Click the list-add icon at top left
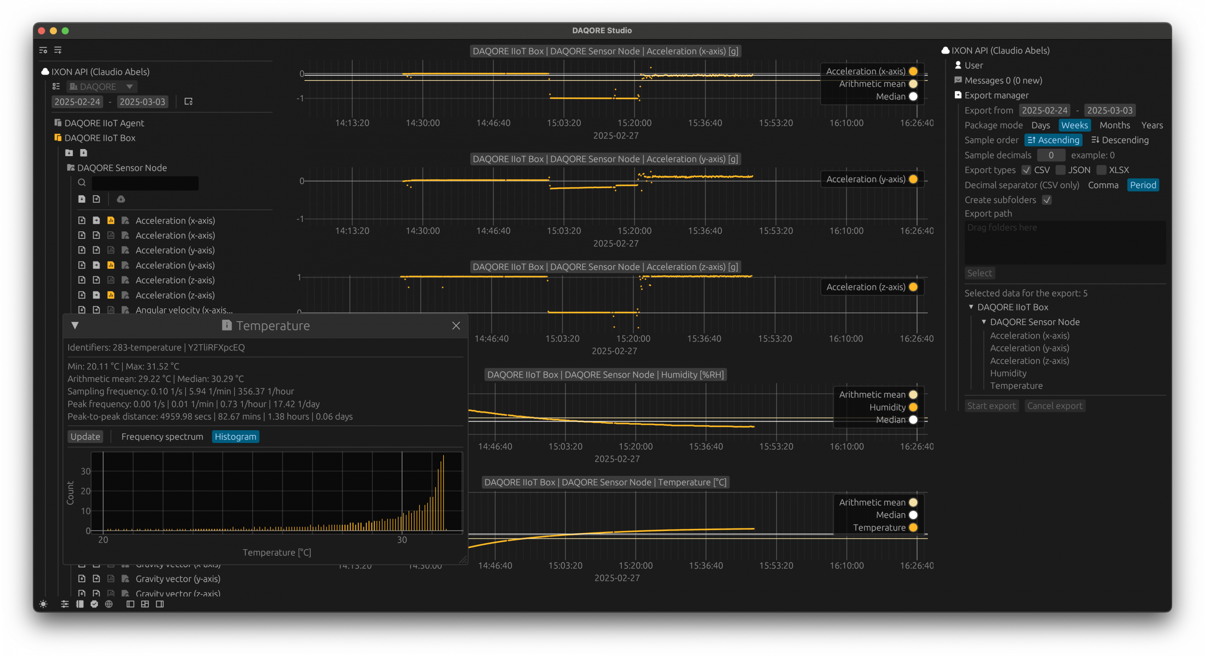Screen dimensions: 1205x656 point(58,50)
